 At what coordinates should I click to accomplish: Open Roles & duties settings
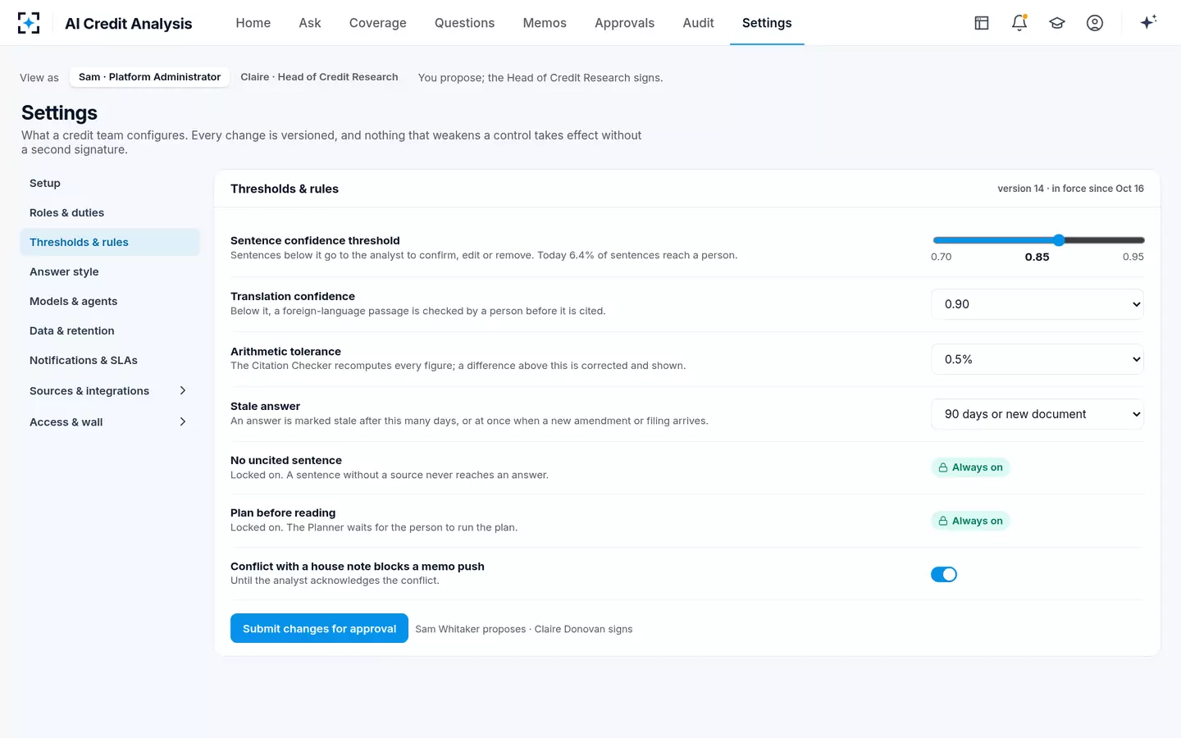110,212
